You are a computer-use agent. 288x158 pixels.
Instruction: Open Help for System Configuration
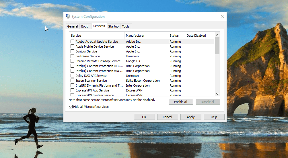214,117
